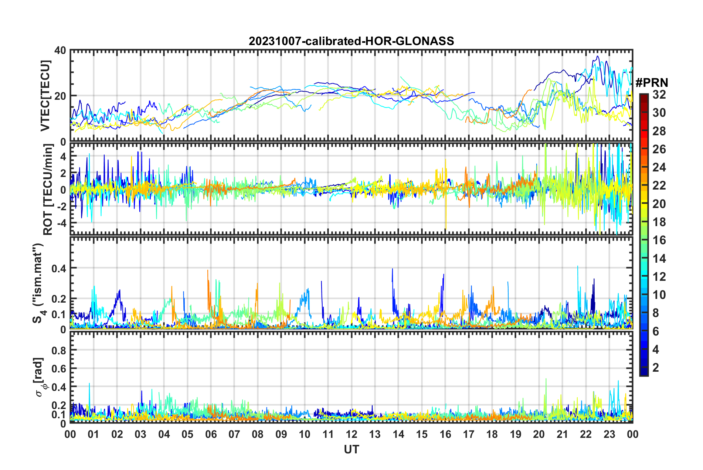This screenshot has height=470, width=703.
Task: Click the -4 tick on ROT axis
Action: (x=61, y=223)
